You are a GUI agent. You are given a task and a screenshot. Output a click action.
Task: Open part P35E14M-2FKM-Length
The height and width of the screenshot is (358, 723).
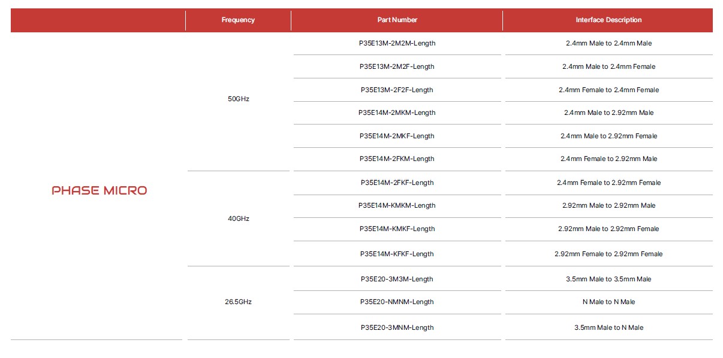[x=397, y=159]
